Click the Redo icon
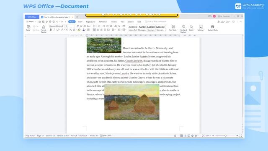This screenshot has width=268, height=151. pos(62,22)
